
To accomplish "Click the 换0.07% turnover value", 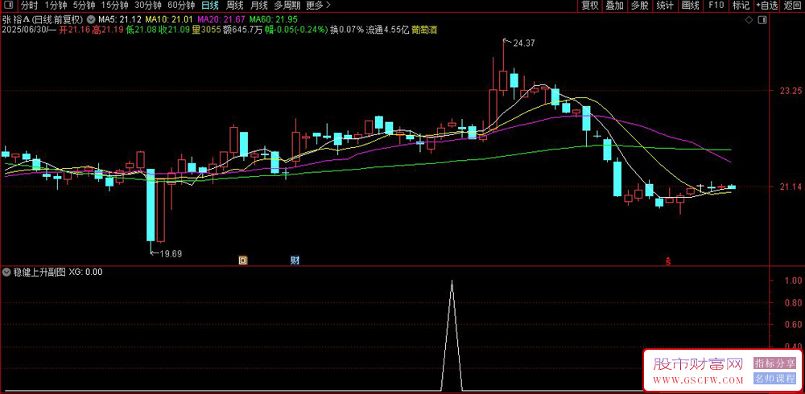I will 346,30.
